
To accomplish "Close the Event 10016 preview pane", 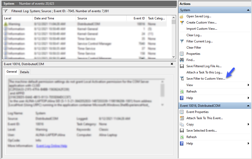I will [172, 64].
